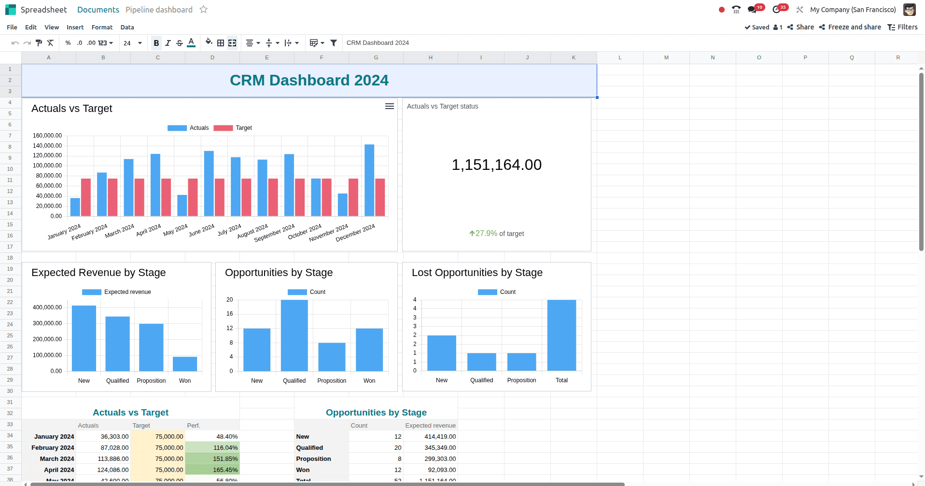Open the fill color tool
The image size is (925, 486).
(209, 42)
